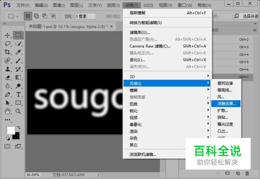Choose Find Edges (查找边缘) filter
The width and height of the screenshot is (260, 179).
point(226,83)
